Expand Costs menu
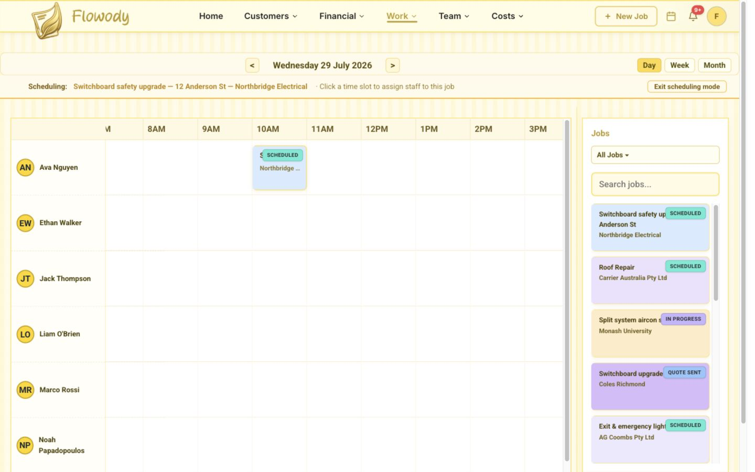The height and width of the screenshot is (472, 755). pyautogui.click(x=508, y=16)
